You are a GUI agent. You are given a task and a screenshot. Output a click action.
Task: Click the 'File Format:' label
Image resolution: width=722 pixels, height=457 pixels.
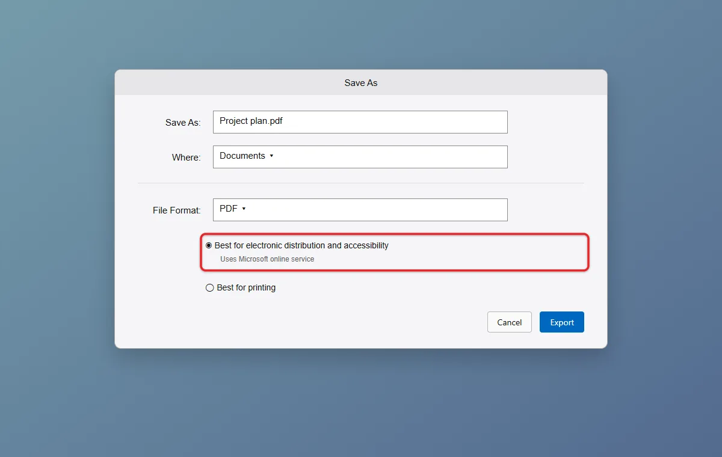176,210
